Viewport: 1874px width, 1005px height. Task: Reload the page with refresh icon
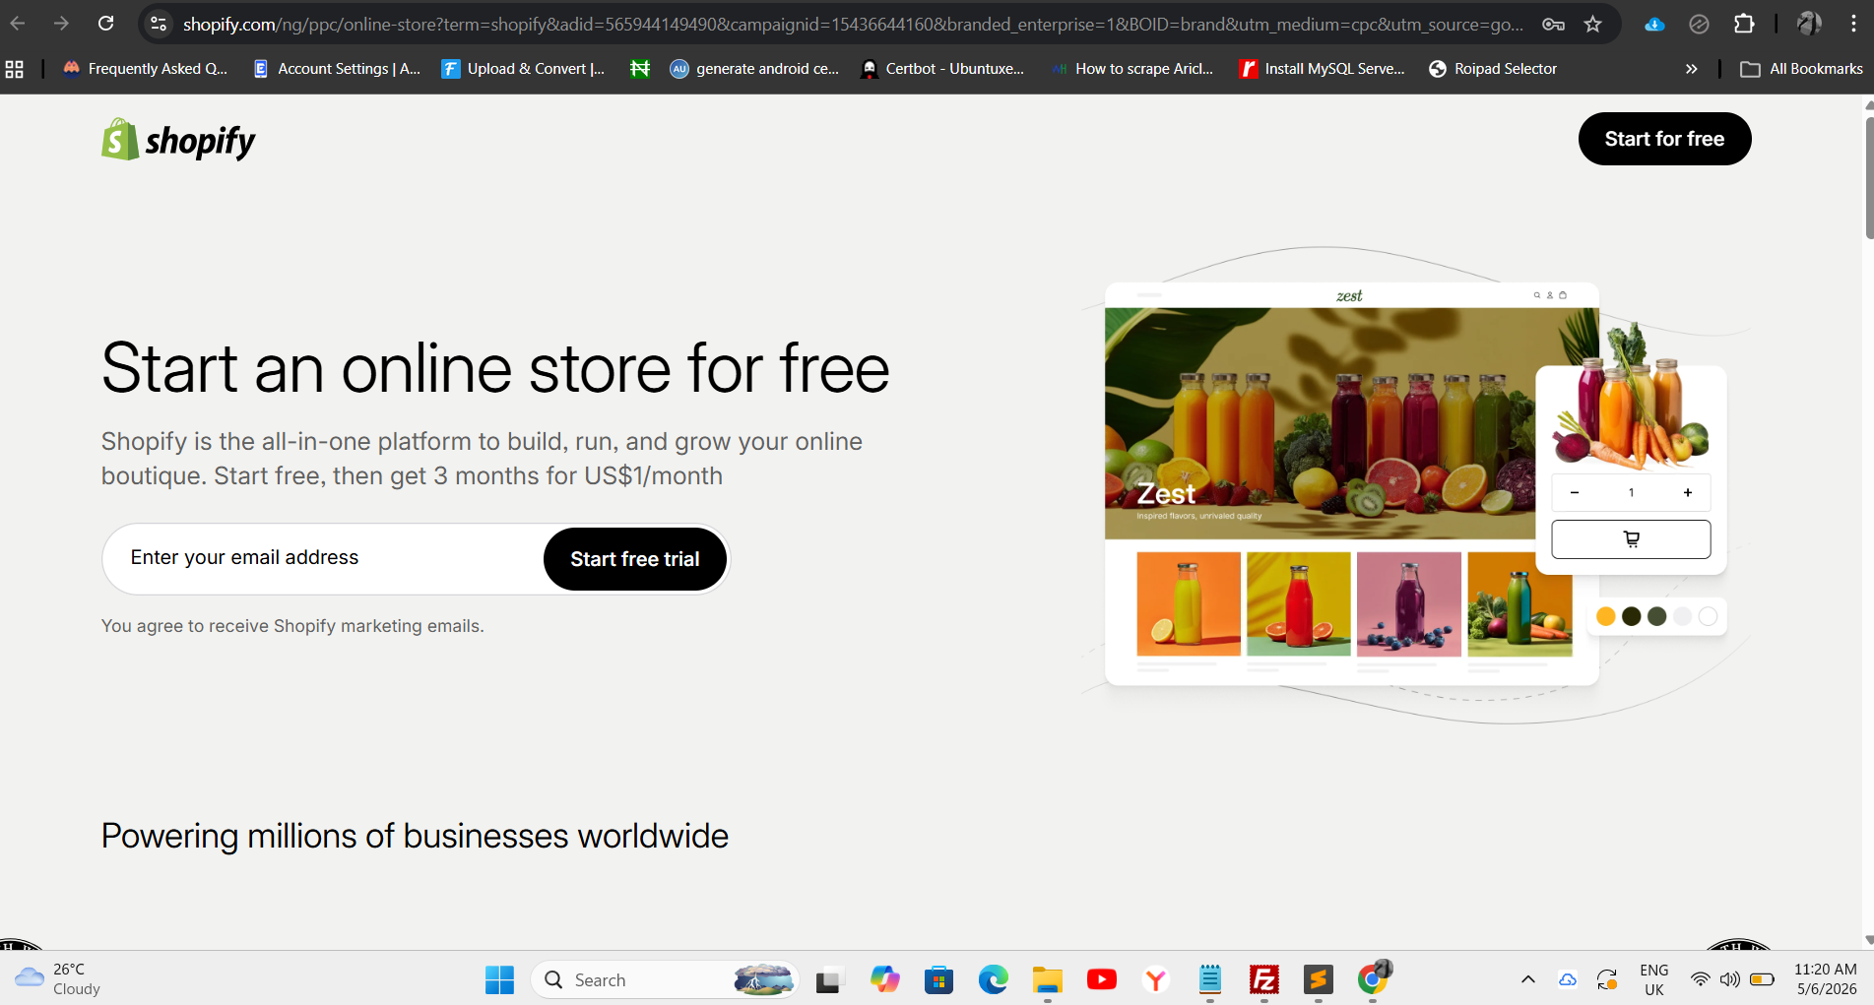105,24
